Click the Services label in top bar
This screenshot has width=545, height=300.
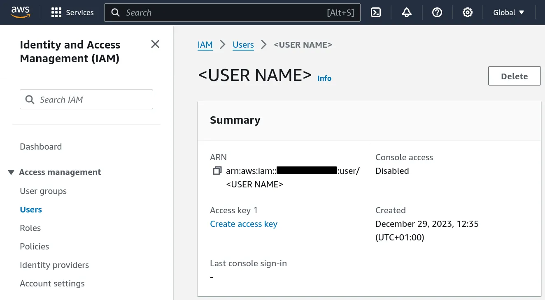coord(80,13)
